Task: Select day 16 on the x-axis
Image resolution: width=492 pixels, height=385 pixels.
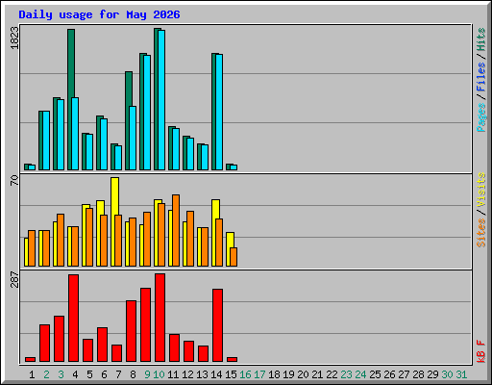Action: (245, 374)
